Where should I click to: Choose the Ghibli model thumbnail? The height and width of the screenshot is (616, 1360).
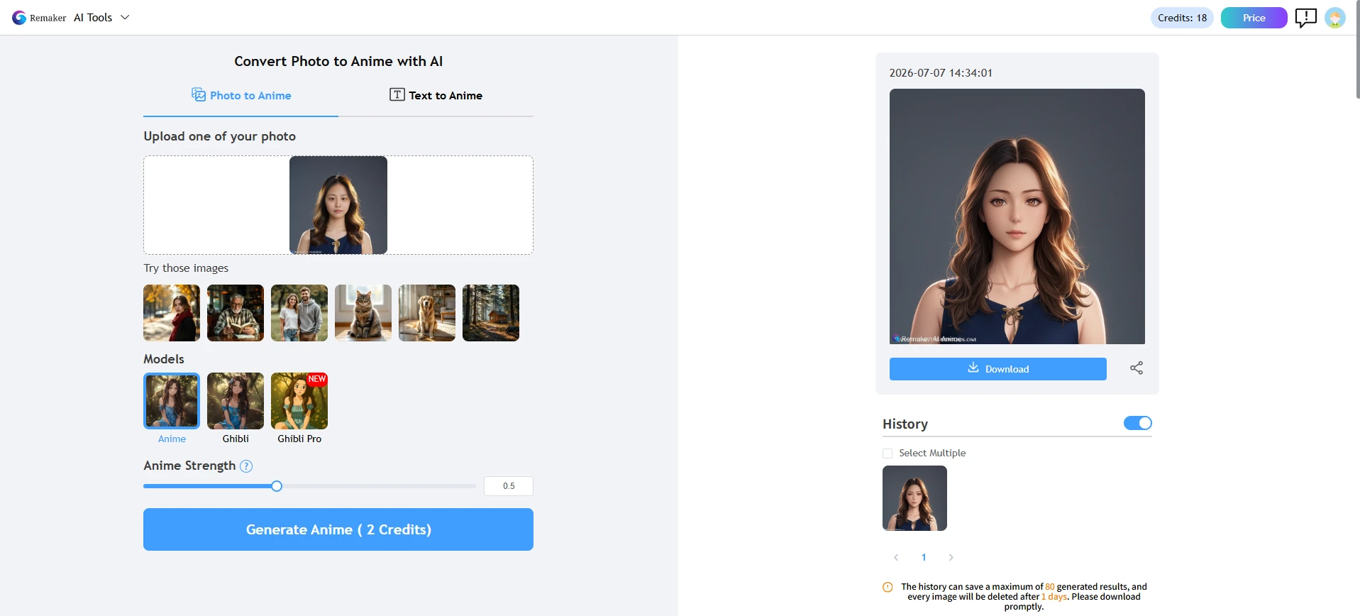(236, 401)
